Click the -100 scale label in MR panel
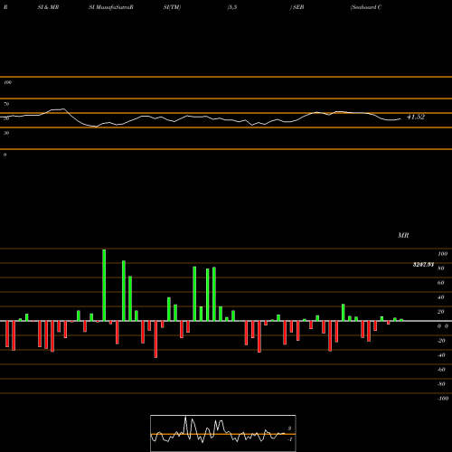Viewport: 452px width, 452px height. (x=443, y=399)
